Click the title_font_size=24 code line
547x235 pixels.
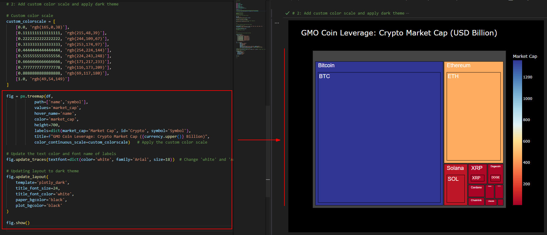click(38, 188)
